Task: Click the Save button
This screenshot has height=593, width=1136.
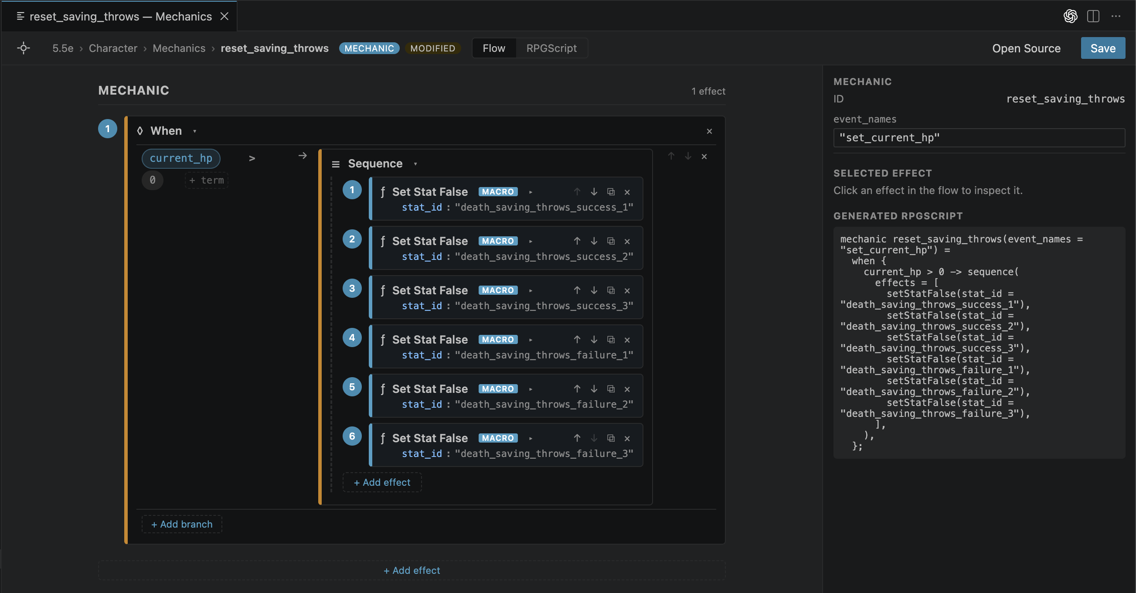Action: [1102, 48]
